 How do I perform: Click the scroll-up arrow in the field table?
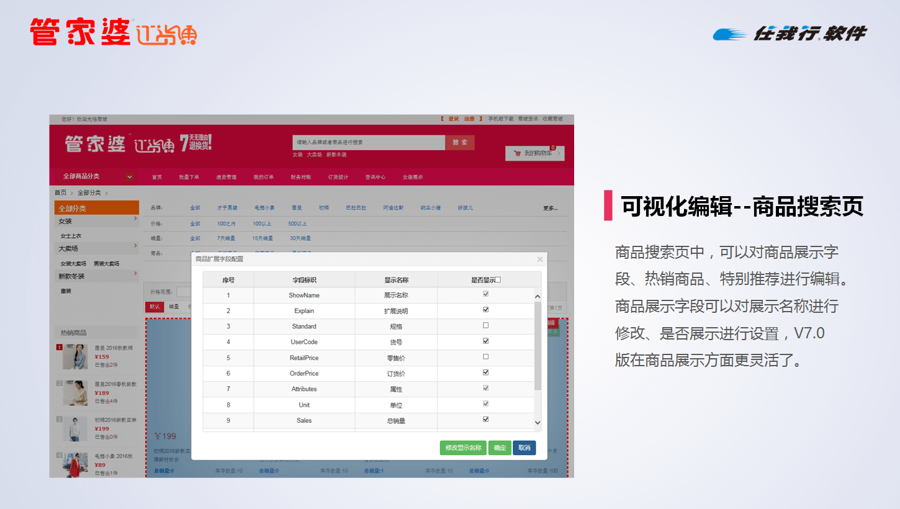click(x=538, y=297)
